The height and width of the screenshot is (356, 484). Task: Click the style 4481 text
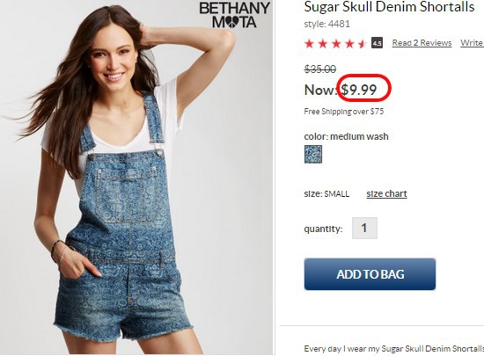point(326,24)
